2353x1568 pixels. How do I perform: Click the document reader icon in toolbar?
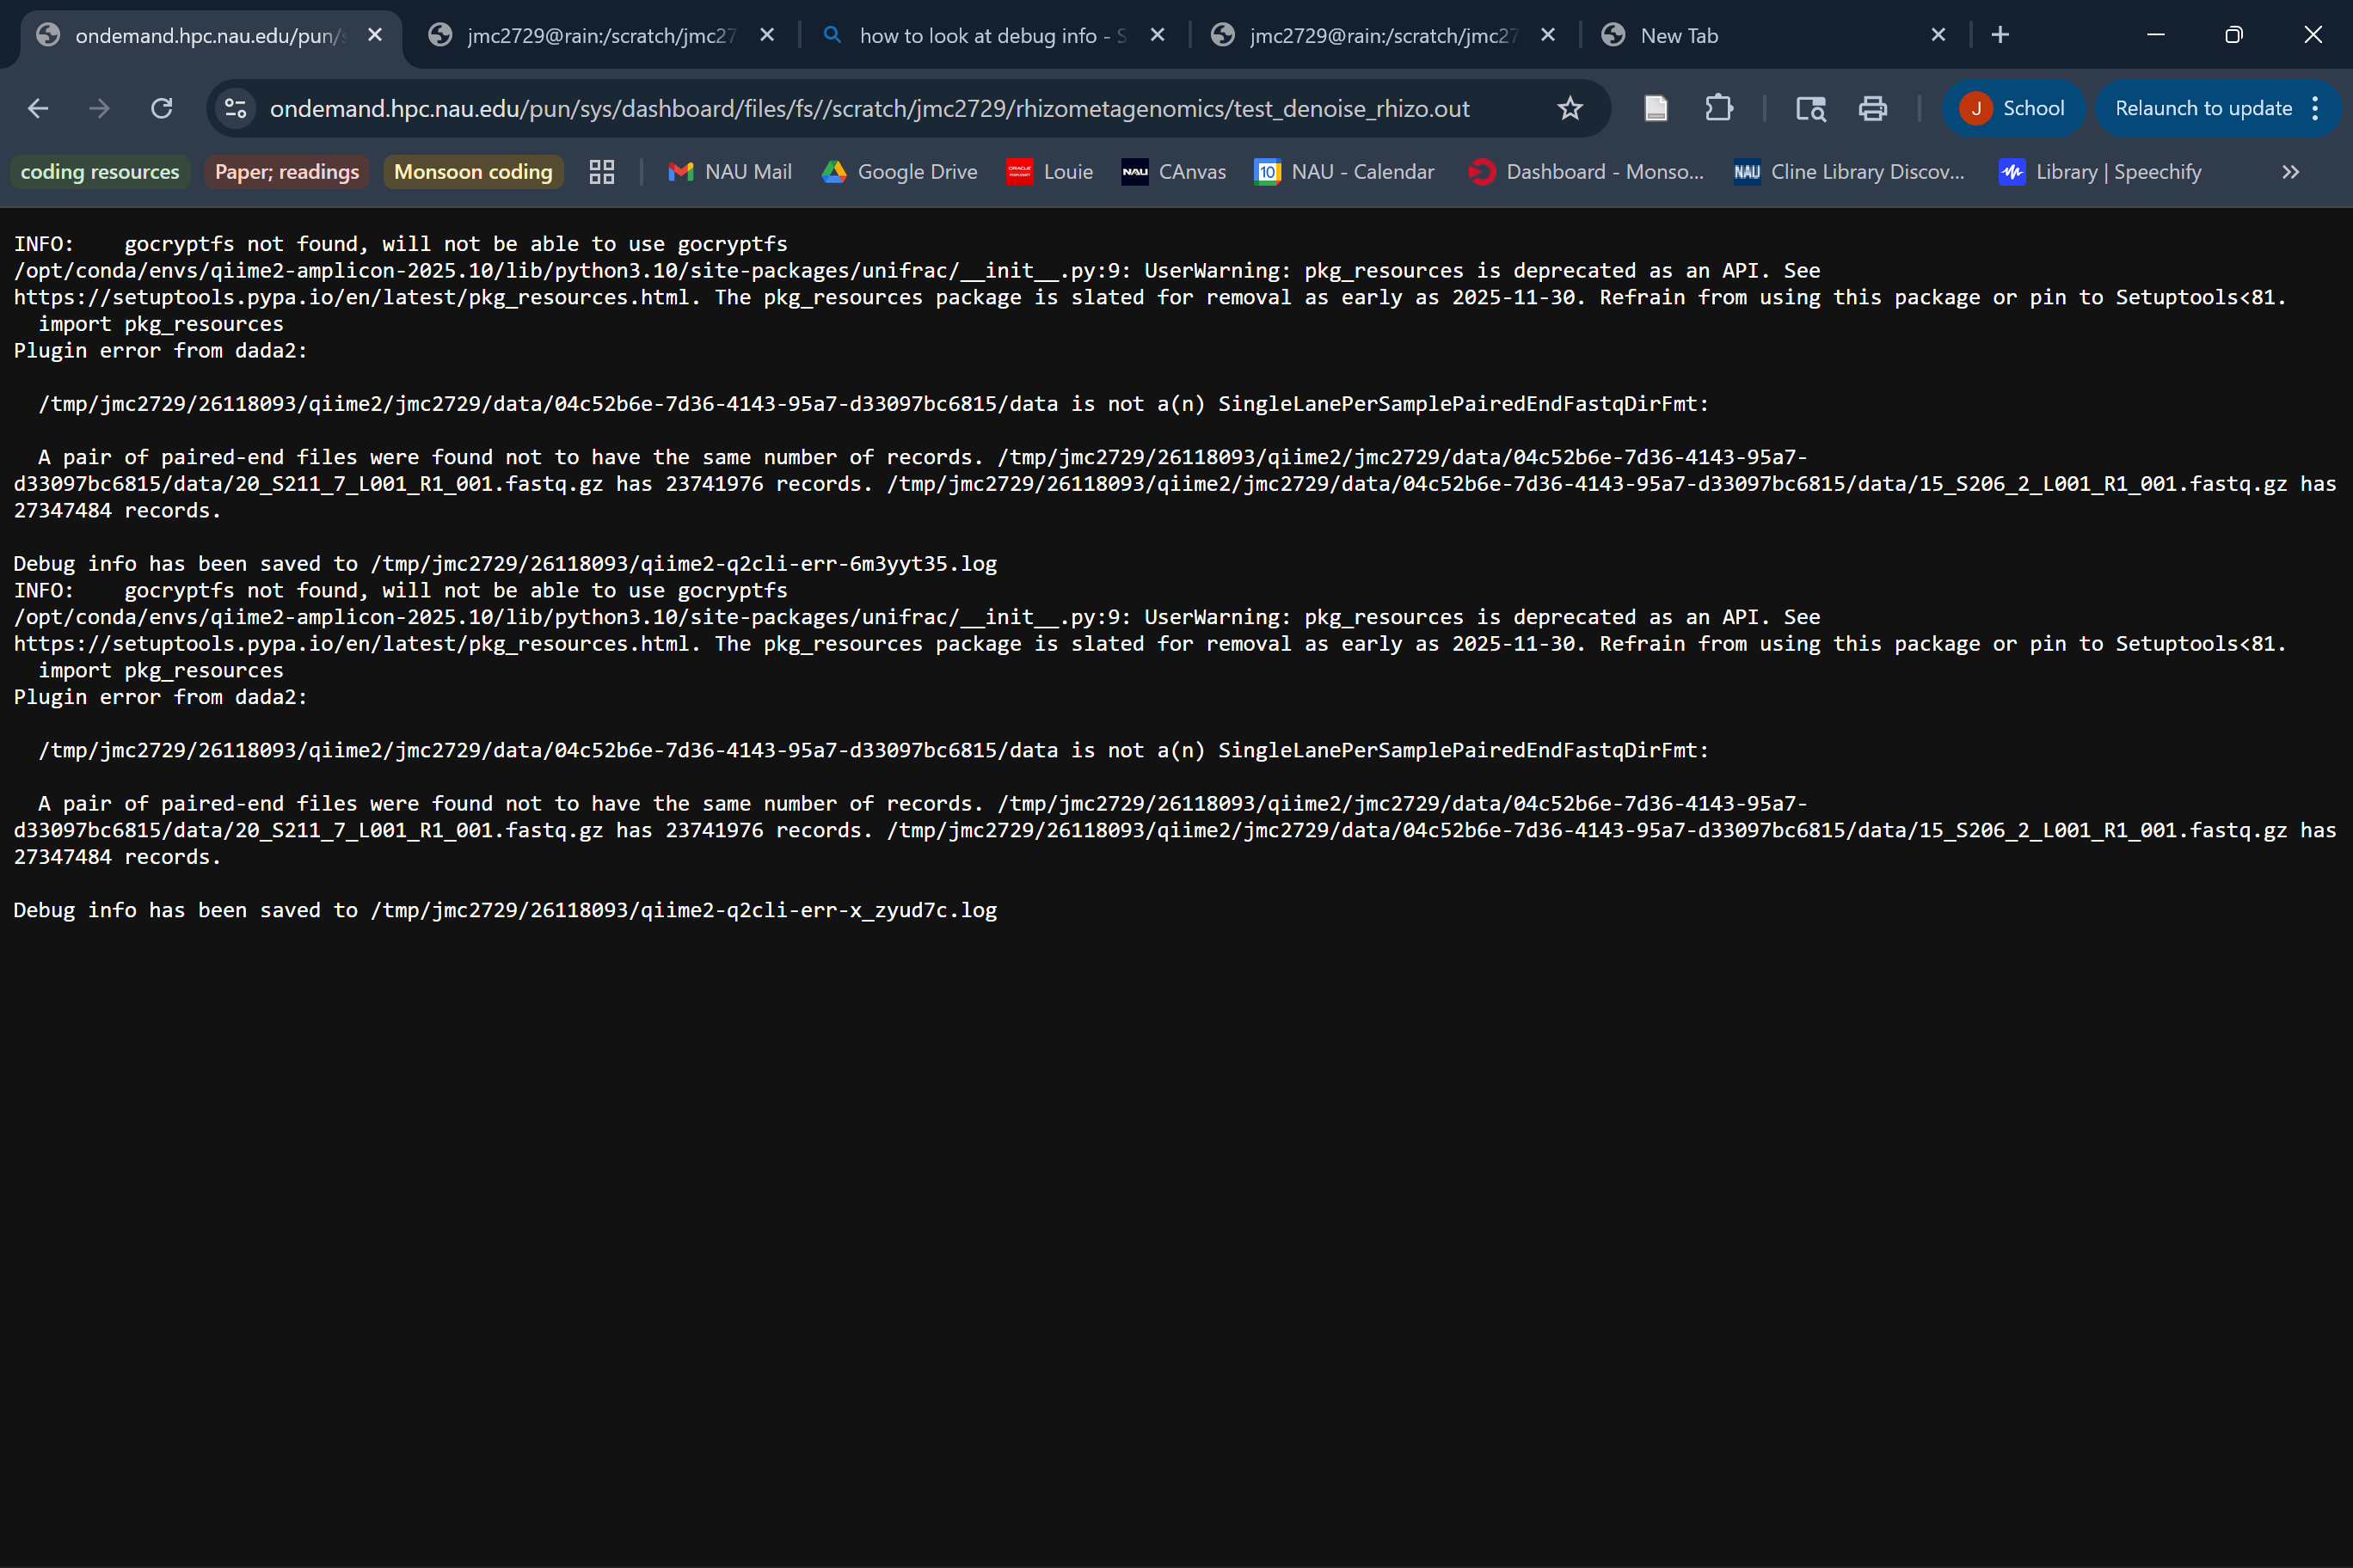(x=1656, y=108)
